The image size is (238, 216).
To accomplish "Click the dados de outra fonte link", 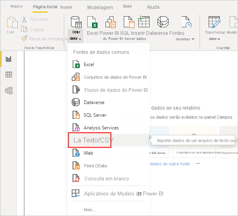I will pyautogui.click(x=170, y=164).
